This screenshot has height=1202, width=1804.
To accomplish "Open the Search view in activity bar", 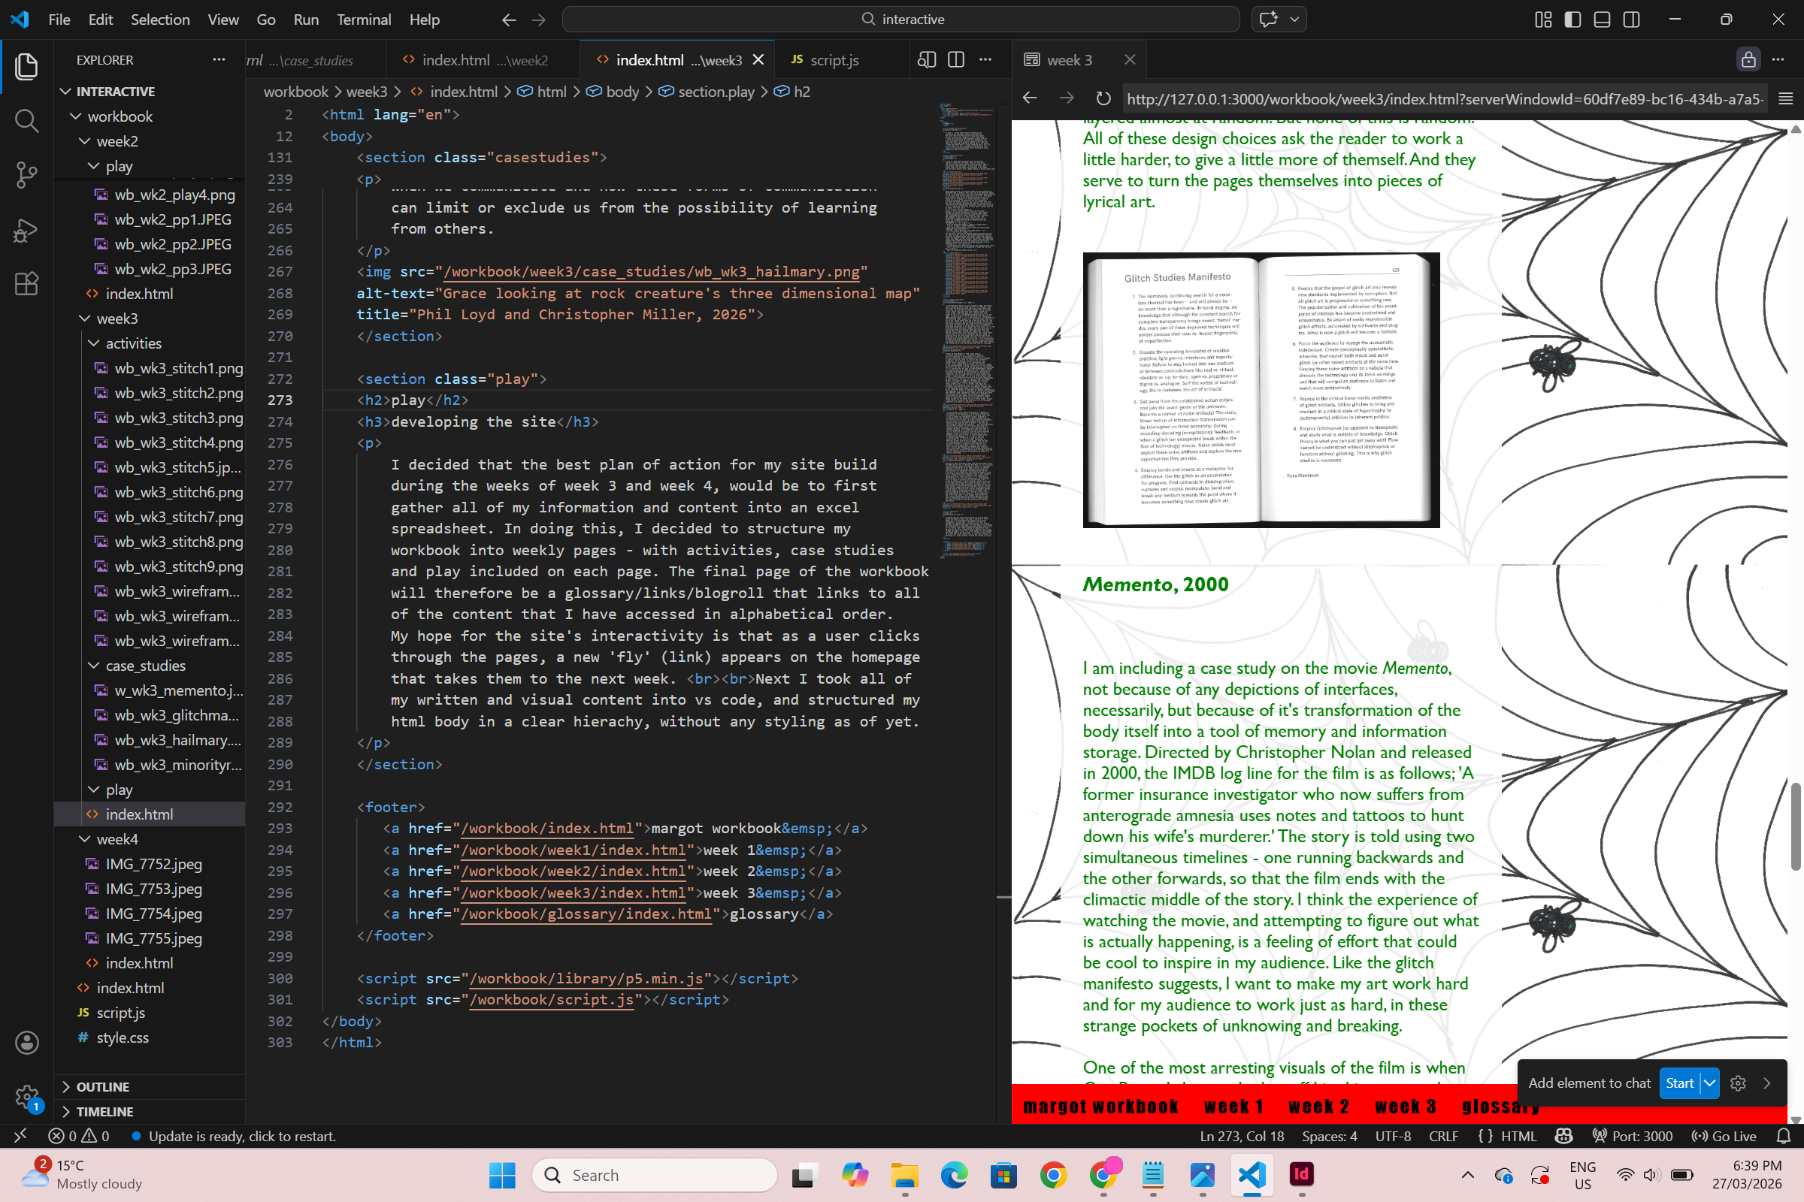I will pos(26,120).
